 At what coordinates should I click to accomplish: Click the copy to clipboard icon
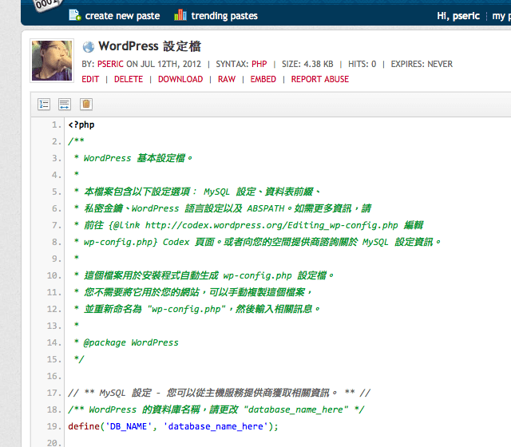pyautogui.click(x=86, y=105)
